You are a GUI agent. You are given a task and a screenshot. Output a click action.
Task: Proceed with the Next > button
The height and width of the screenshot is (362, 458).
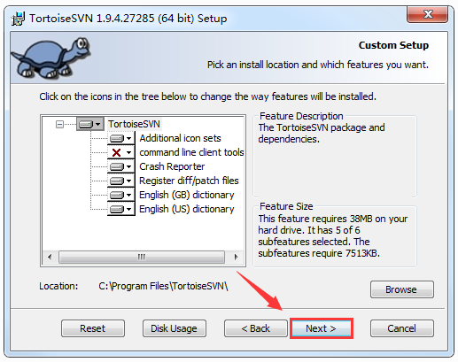point(322,328)
